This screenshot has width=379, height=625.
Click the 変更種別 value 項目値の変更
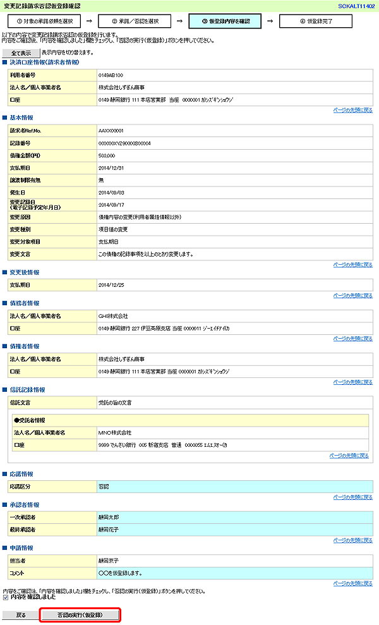(114, 229)
